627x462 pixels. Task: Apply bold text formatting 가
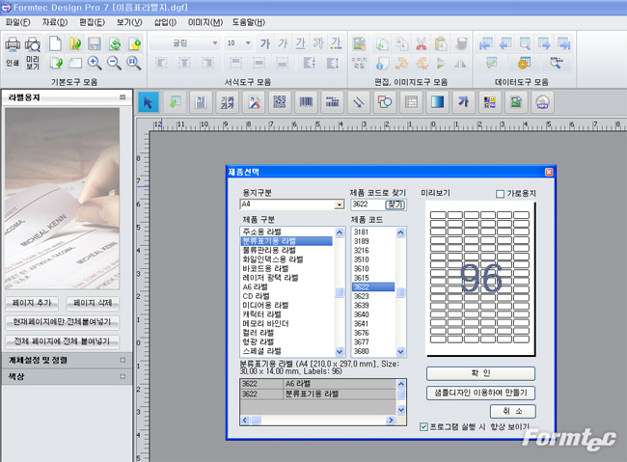[265, 43]
